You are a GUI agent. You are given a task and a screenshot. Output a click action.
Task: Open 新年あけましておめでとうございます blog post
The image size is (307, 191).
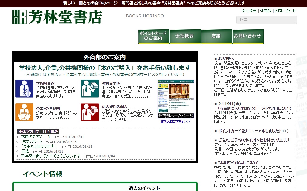pyautogui.click(x=51, y=156)
